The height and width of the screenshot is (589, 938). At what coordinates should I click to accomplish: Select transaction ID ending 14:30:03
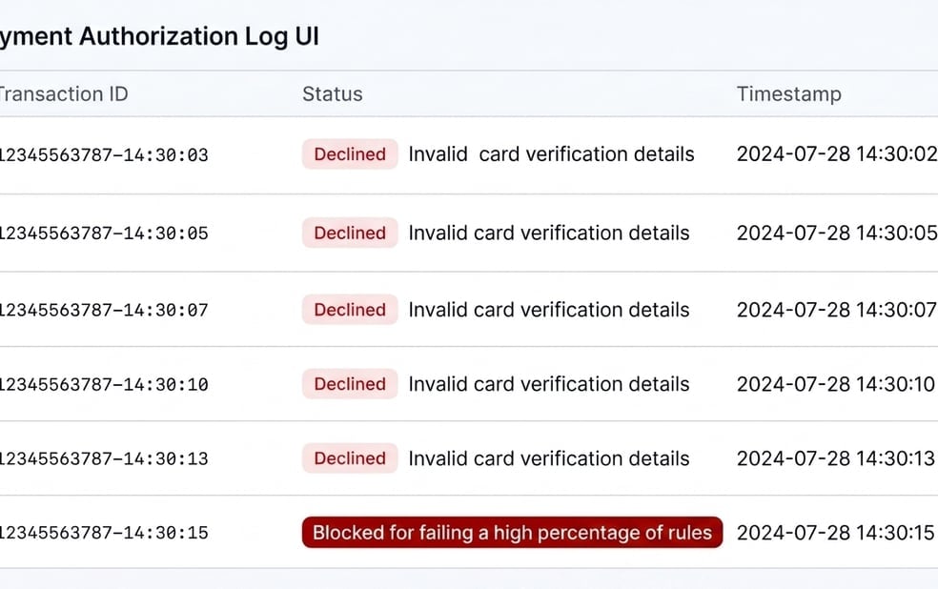point(104,154)
